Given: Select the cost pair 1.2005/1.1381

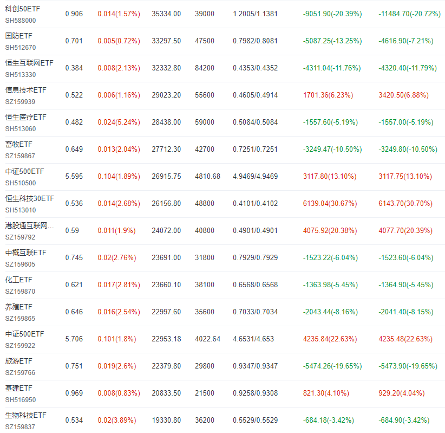Looking at the screenshot, I should click(x=255, y=14).
